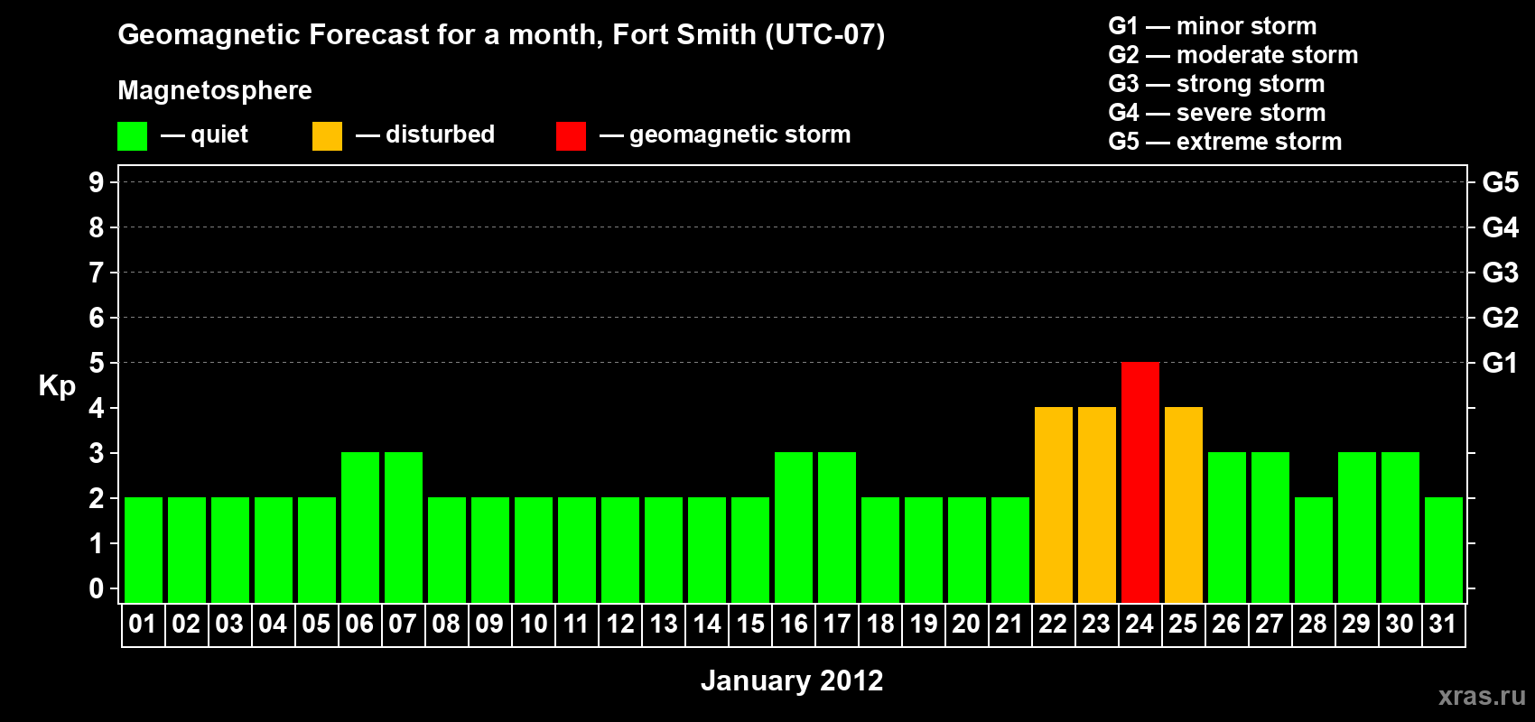Click the Kp value 5 on axis
This screenshot has width=1535, height=722.
[x=97, y=363]
